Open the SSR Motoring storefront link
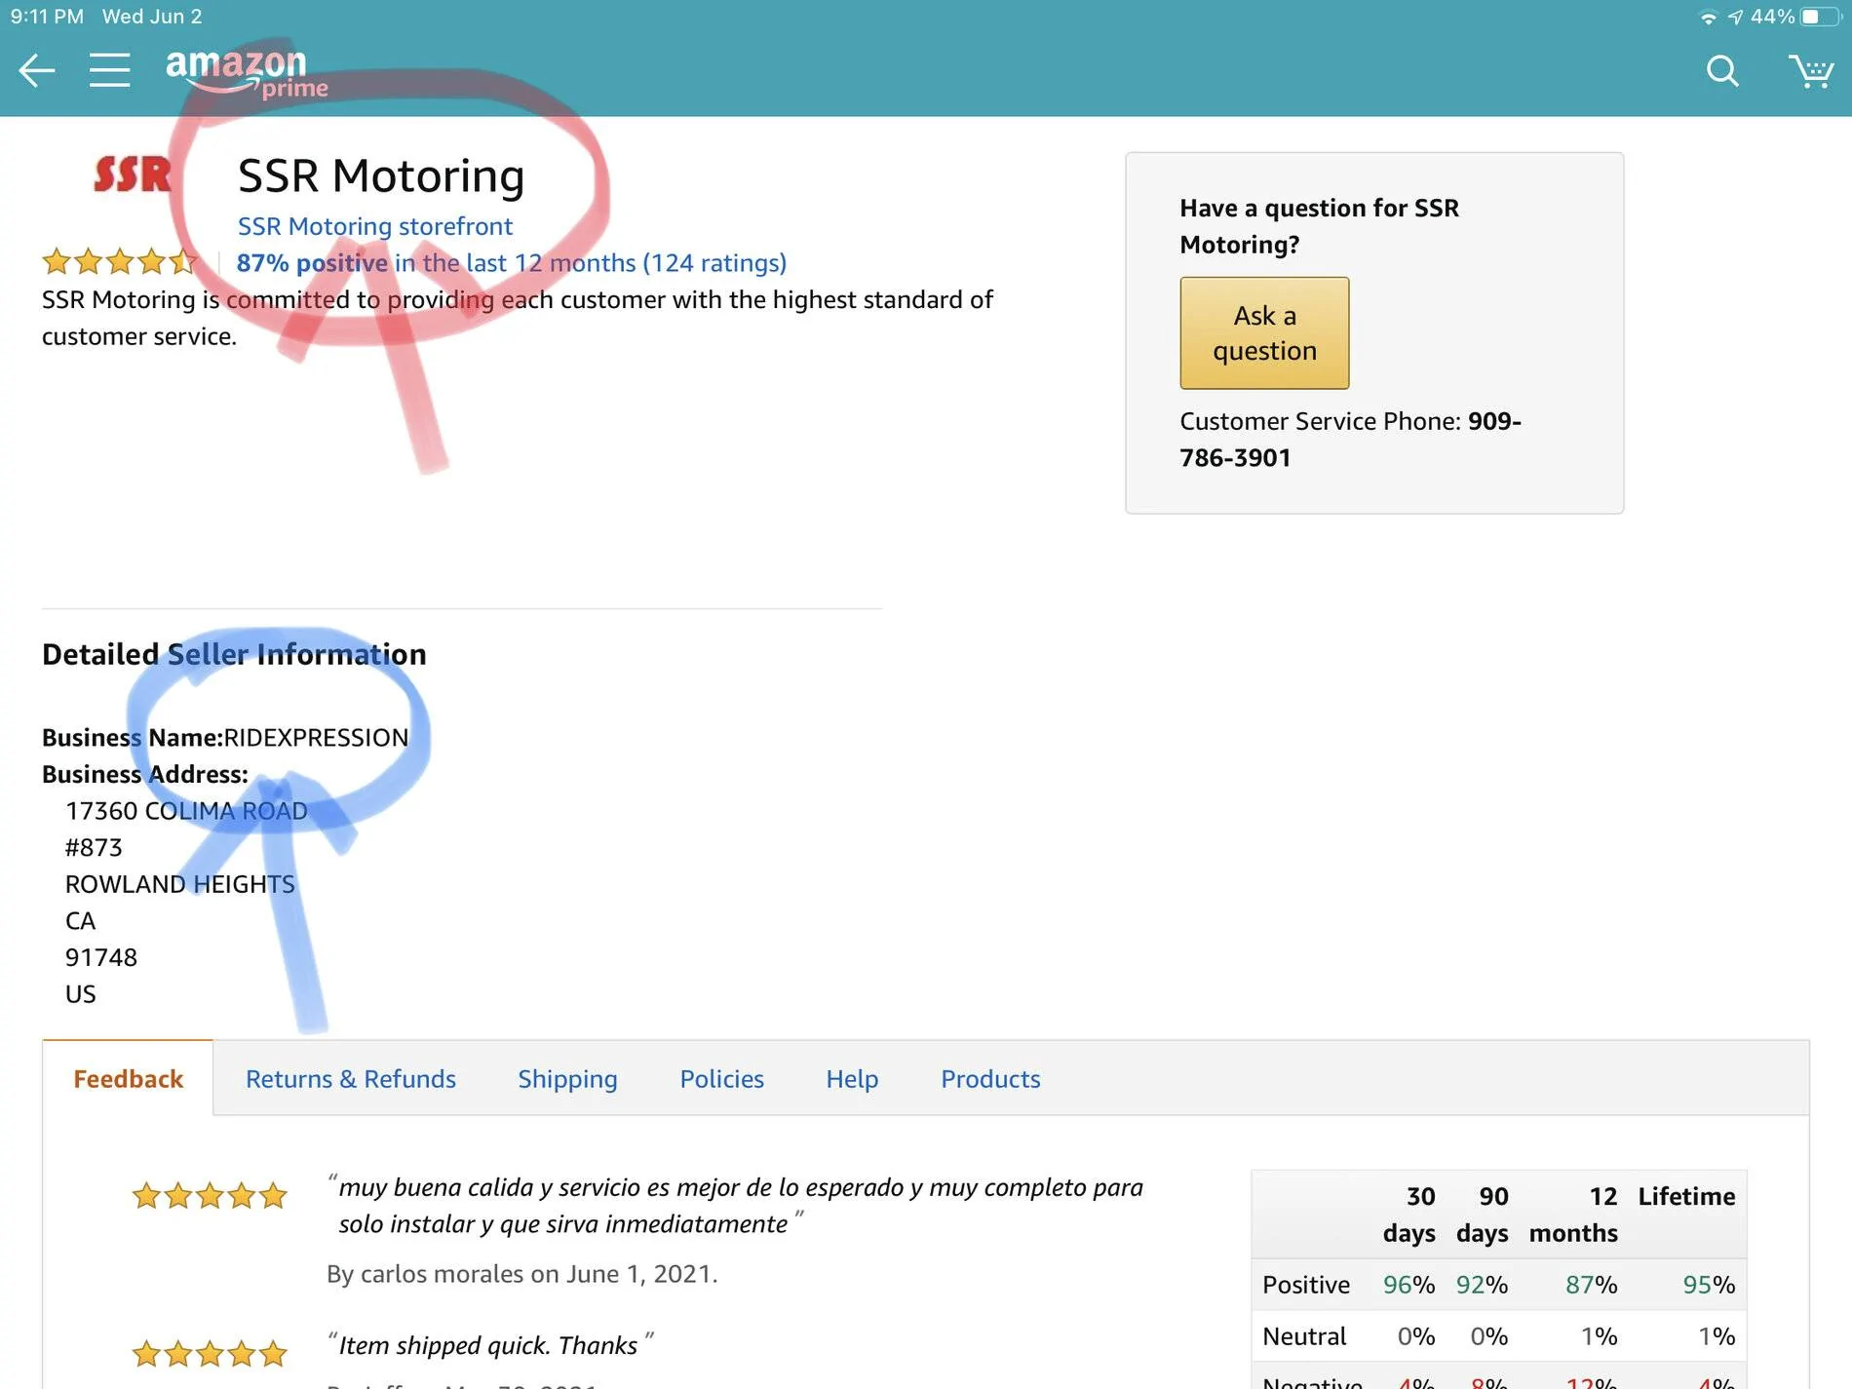The height and width of the screenshot is (1389, 1852). [374, 226]
